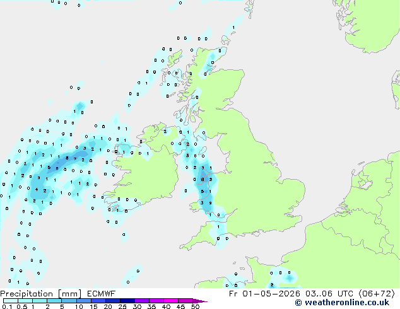Click the legend swatch between 30 and 35
The height and width of the screenshot is (309, 400).
pos(141,301)
